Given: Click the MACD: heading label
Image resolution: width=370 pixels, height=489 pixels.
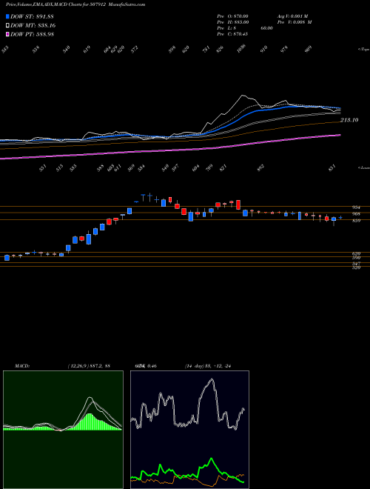Looking at the screenshot, I should pos(21,365).
